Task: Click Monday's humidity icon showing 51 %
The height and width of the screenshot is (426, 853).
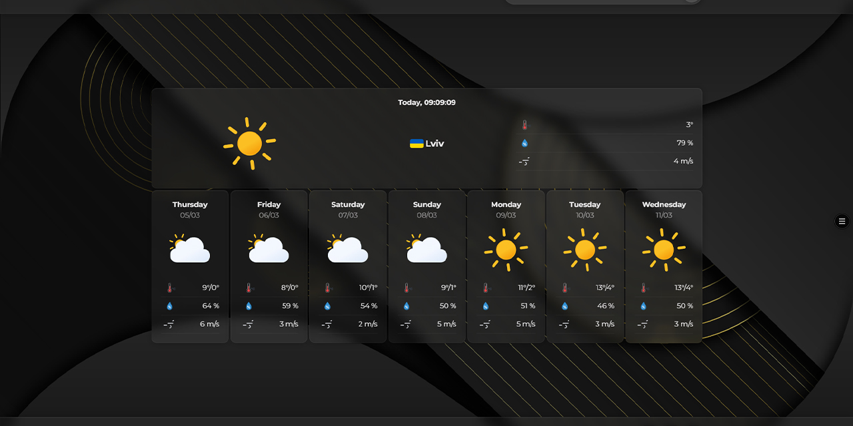Action: coord(484,306)
